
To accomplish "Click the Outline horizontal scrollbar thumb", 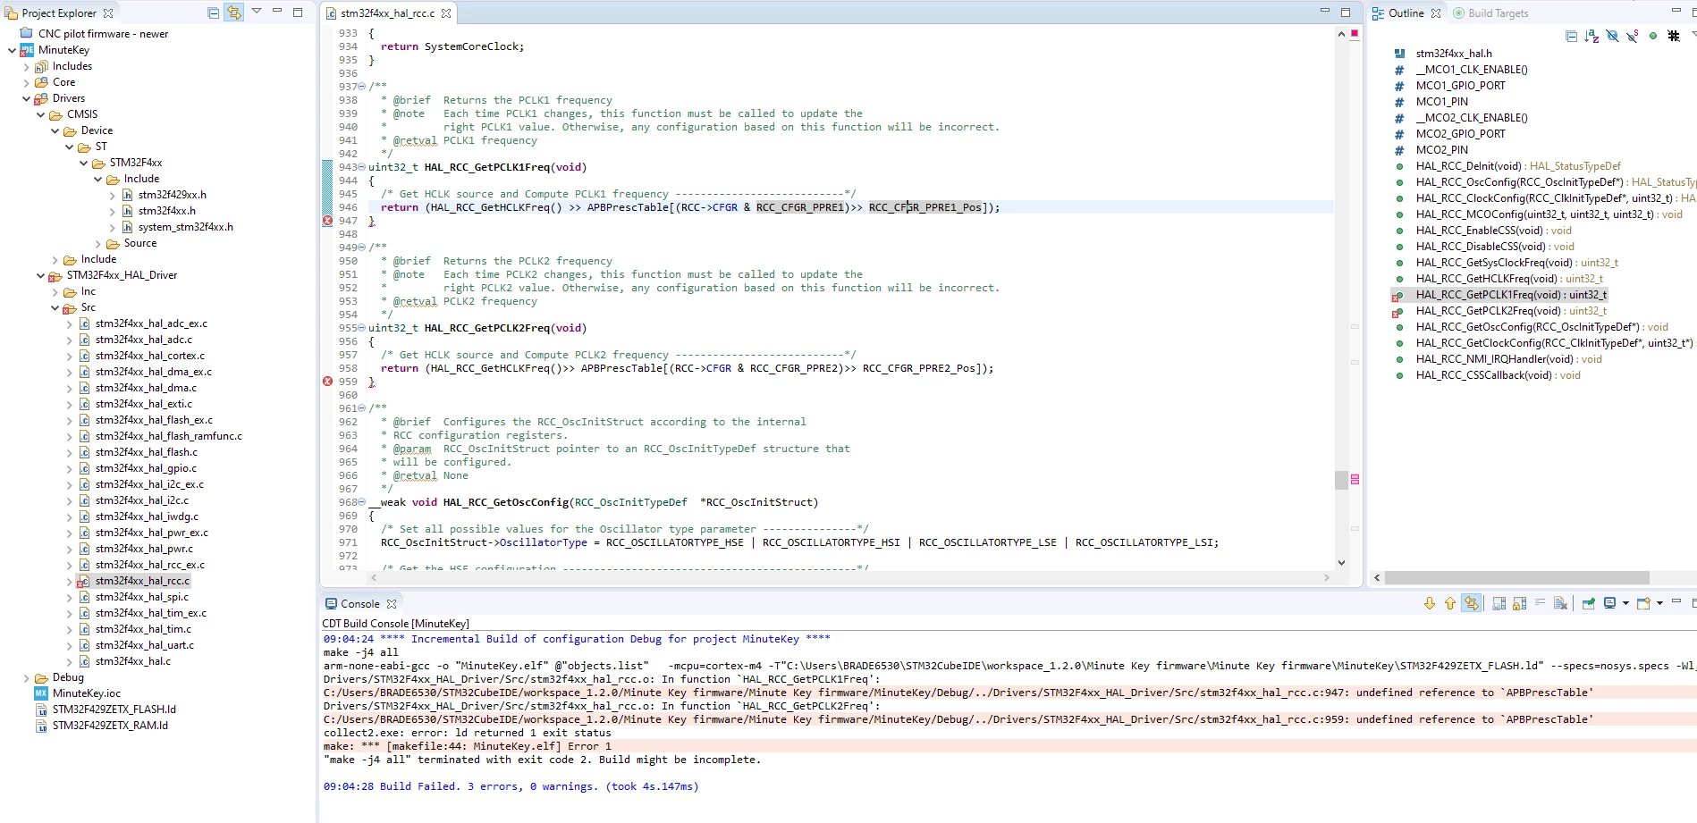I will [1517, 577].
